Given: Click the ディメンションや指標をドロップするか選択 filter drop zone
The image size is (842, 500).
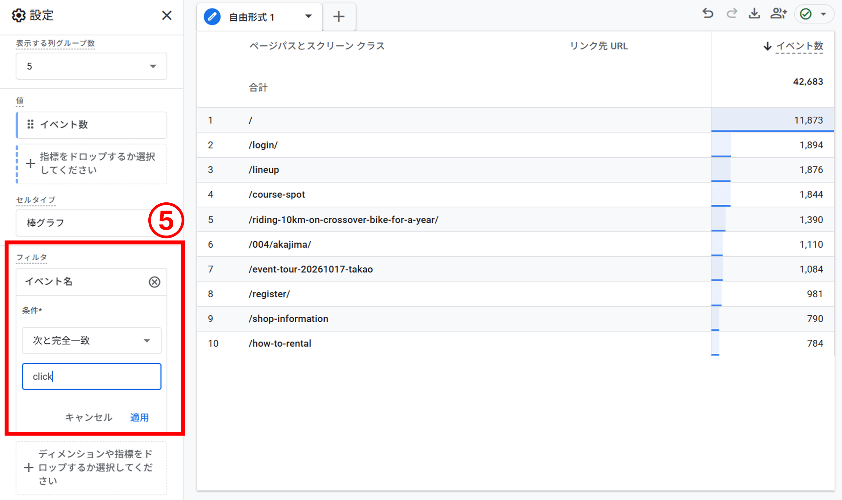Looking at the screenshot, I should [91, 468].
